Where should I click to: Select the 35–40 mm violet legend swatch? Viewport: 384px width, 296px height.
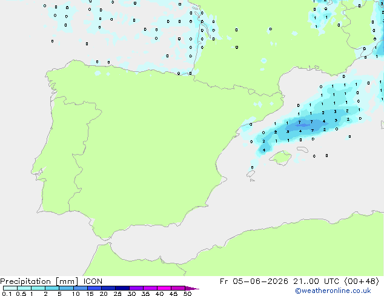coord(150,288)
